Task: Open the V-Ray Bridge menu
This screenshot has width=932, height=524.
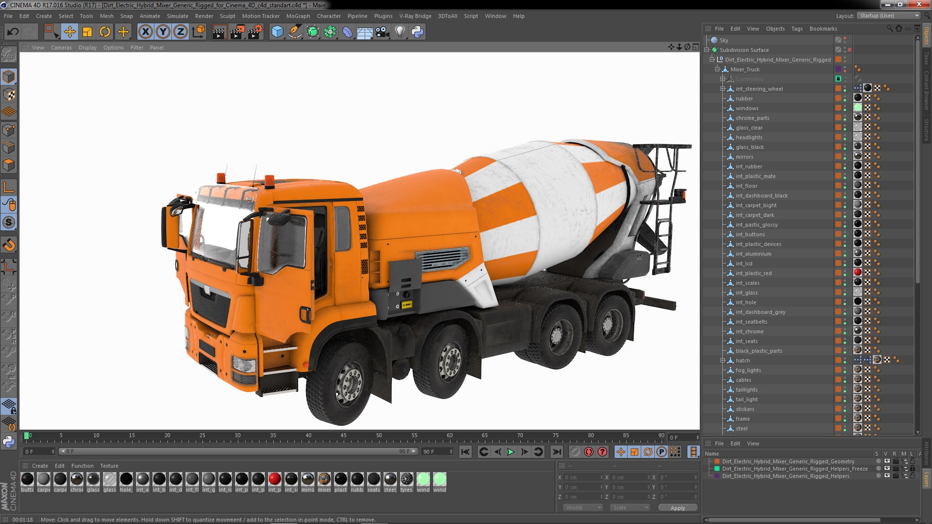Action: (x=415, y=16)
